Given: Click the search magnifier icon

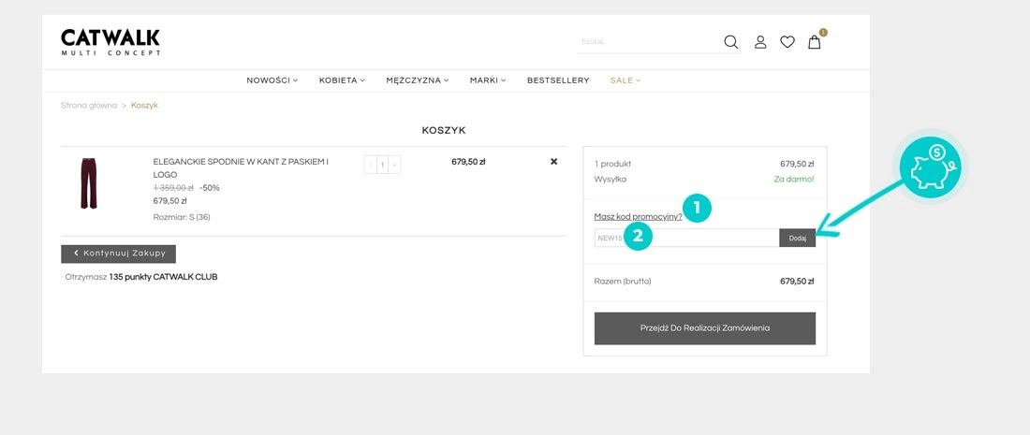Looking at the screenshot, I should coord(731,42).
